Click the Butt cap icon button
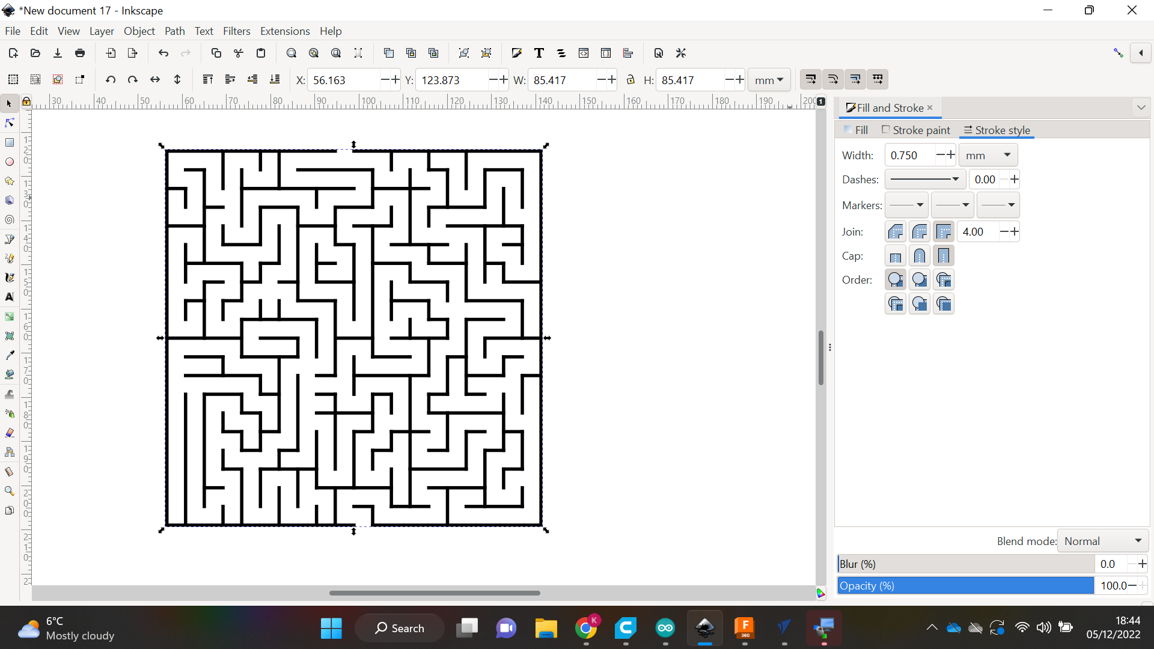The width and height of the screenshot is (1154, 649). click(x=895, y=255)
